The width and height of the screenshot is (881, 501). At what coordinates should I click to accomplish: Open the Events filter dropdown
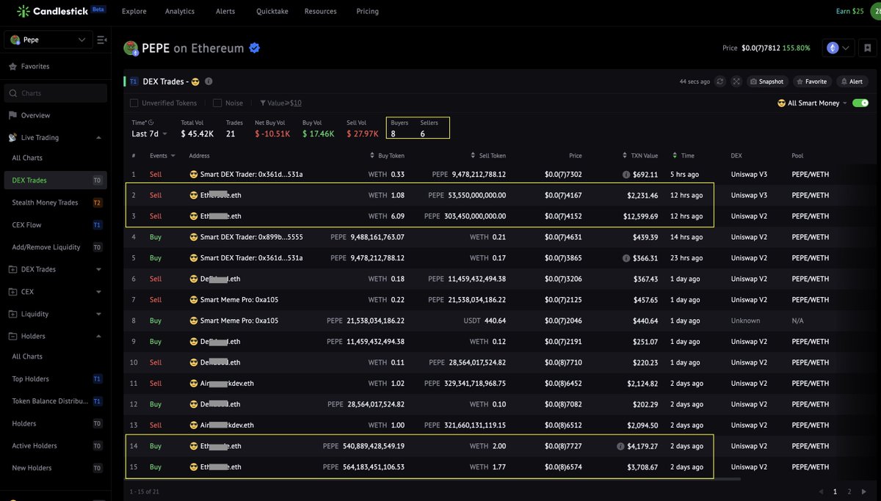162,156
